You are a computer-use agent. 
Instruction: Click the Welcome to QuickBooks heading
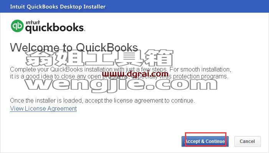click(x=74, y=47)
